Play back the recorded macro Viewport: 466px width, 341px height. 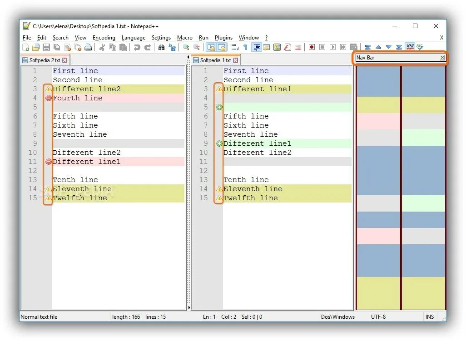[x=332, y=47]
